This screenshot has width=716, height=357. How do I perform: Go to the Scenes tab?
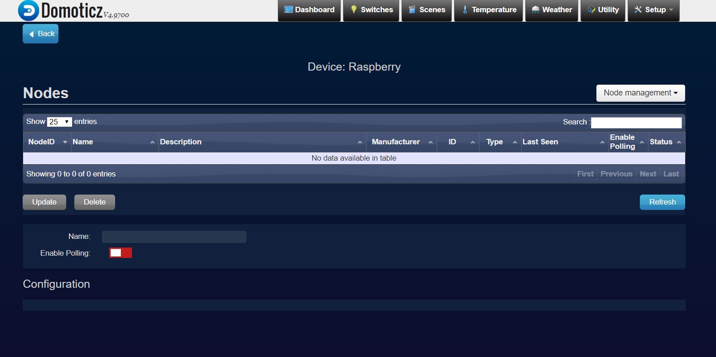click(x=426, y=10)
